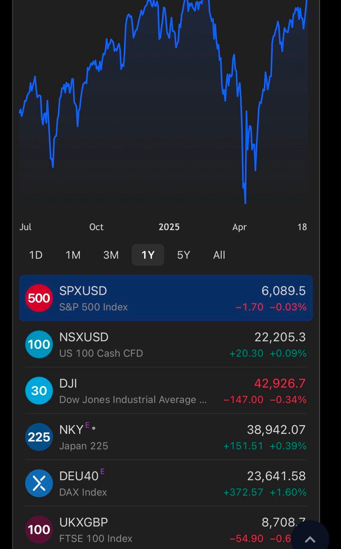Click the 23,641.58 price value
Image resolution: width=341 pixels, height=549 pixels.
pyautogui.click(x=276, y=476)
